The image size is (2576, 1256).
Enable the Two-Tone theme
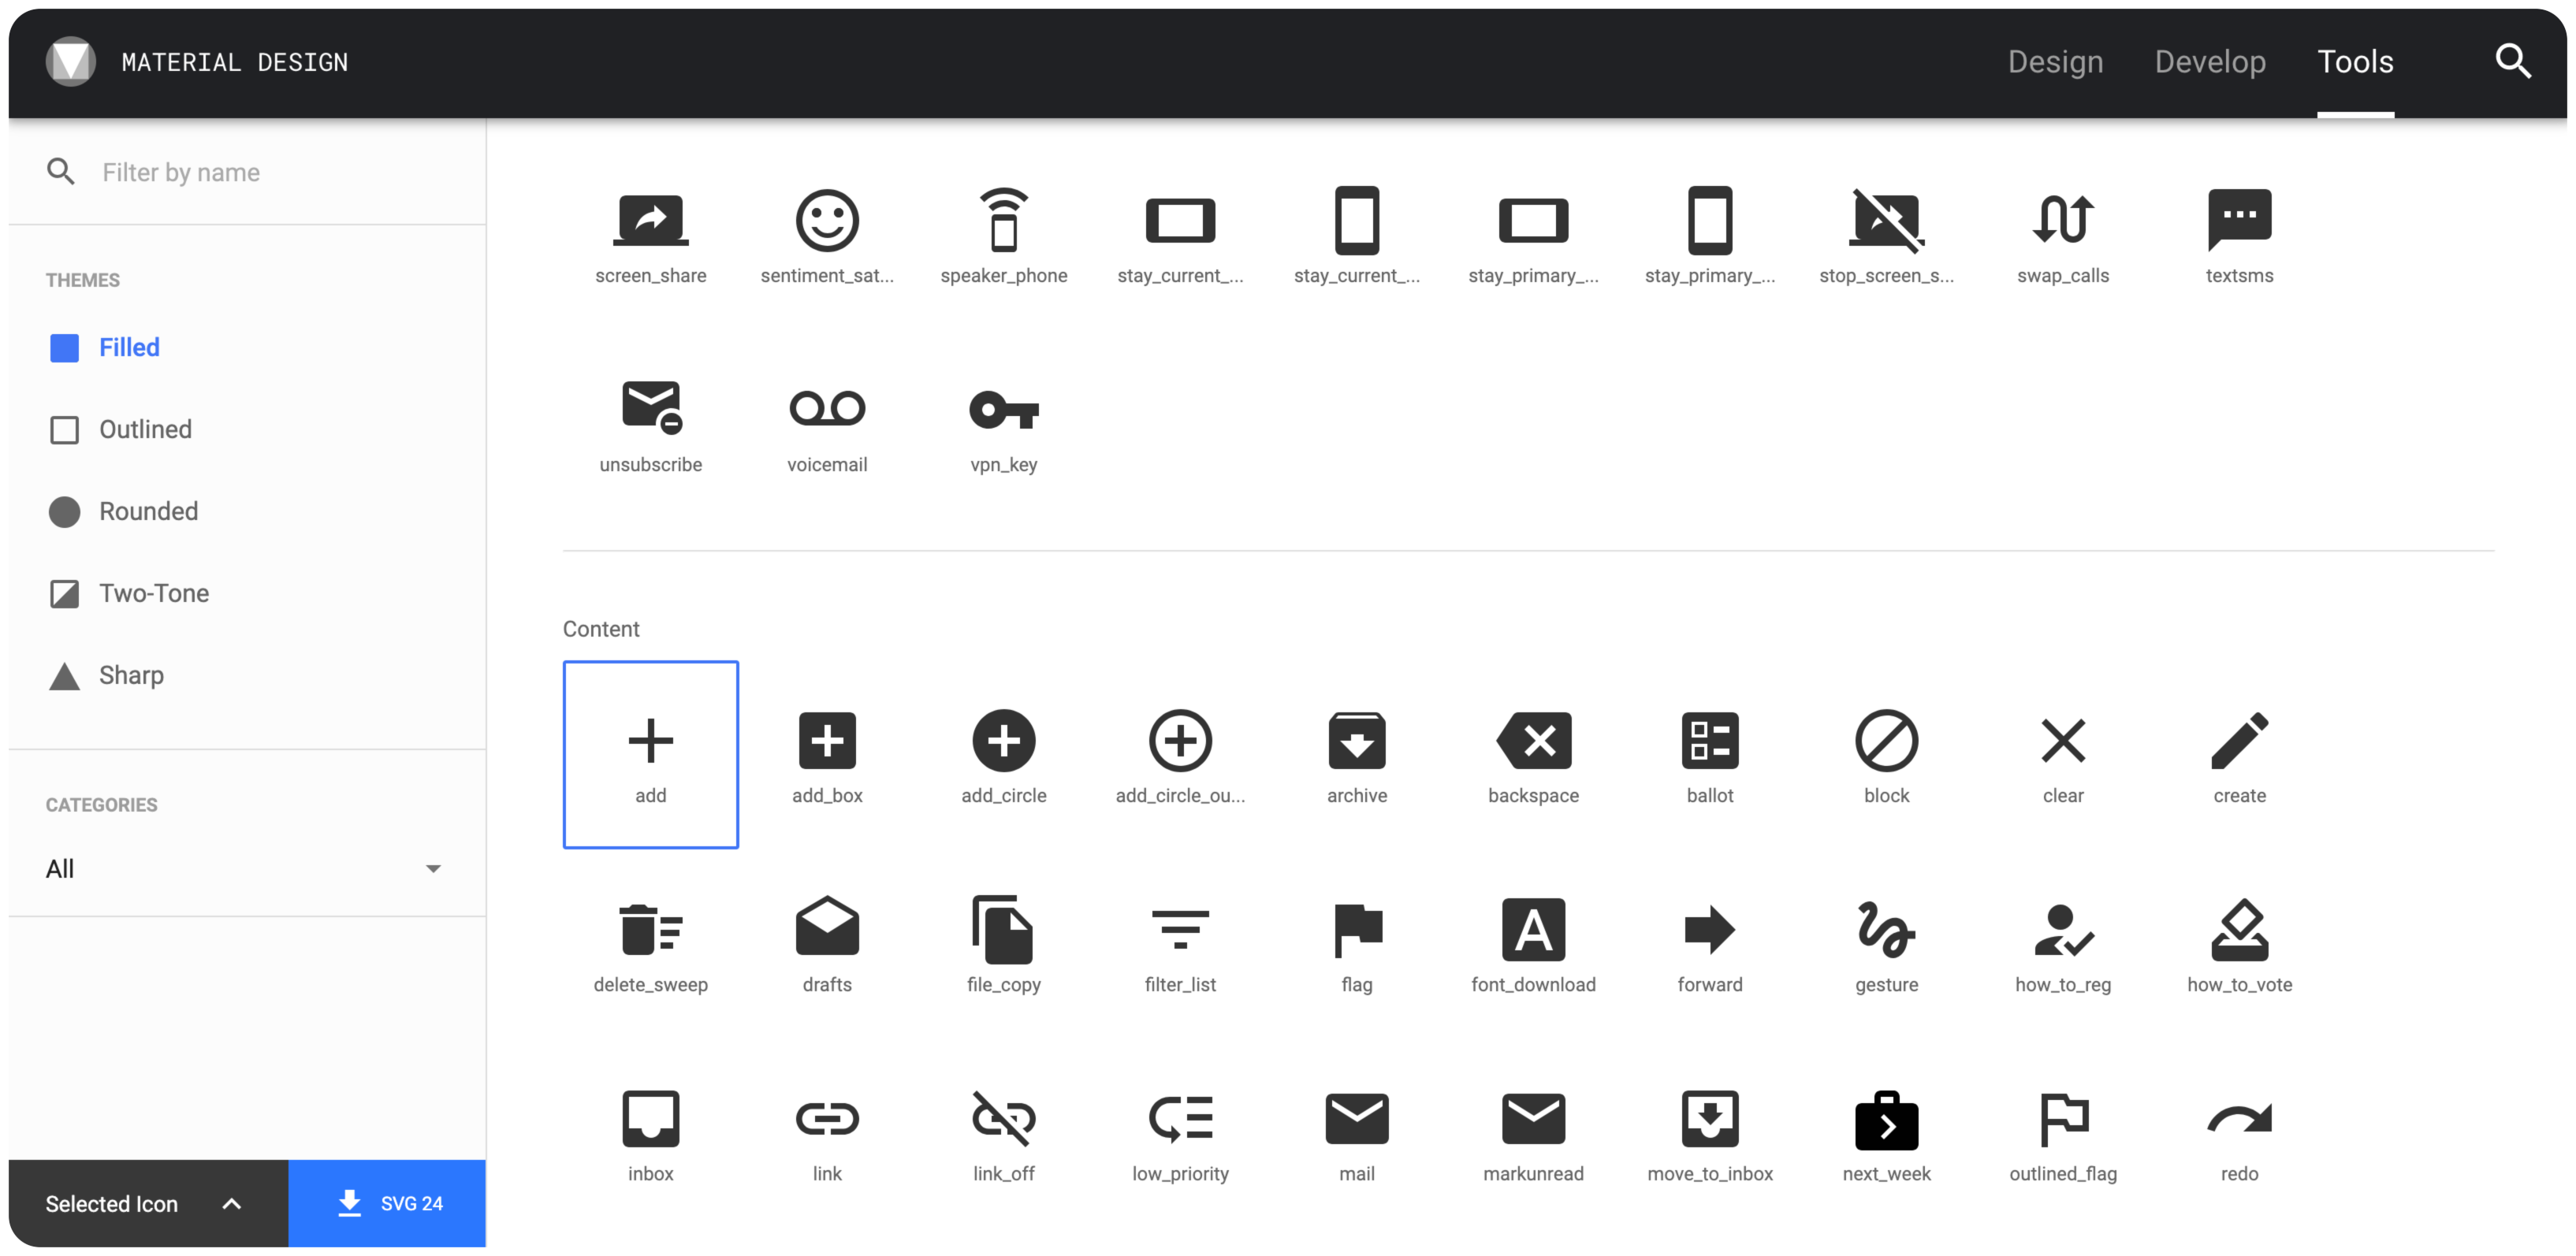tap(153, 594)
